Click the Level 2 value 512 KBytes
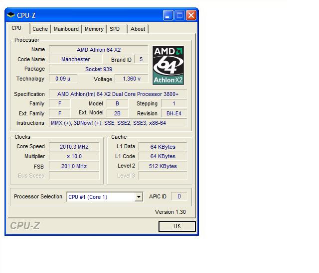The width and height of the screenshot is (319, 273). point(163,166)
